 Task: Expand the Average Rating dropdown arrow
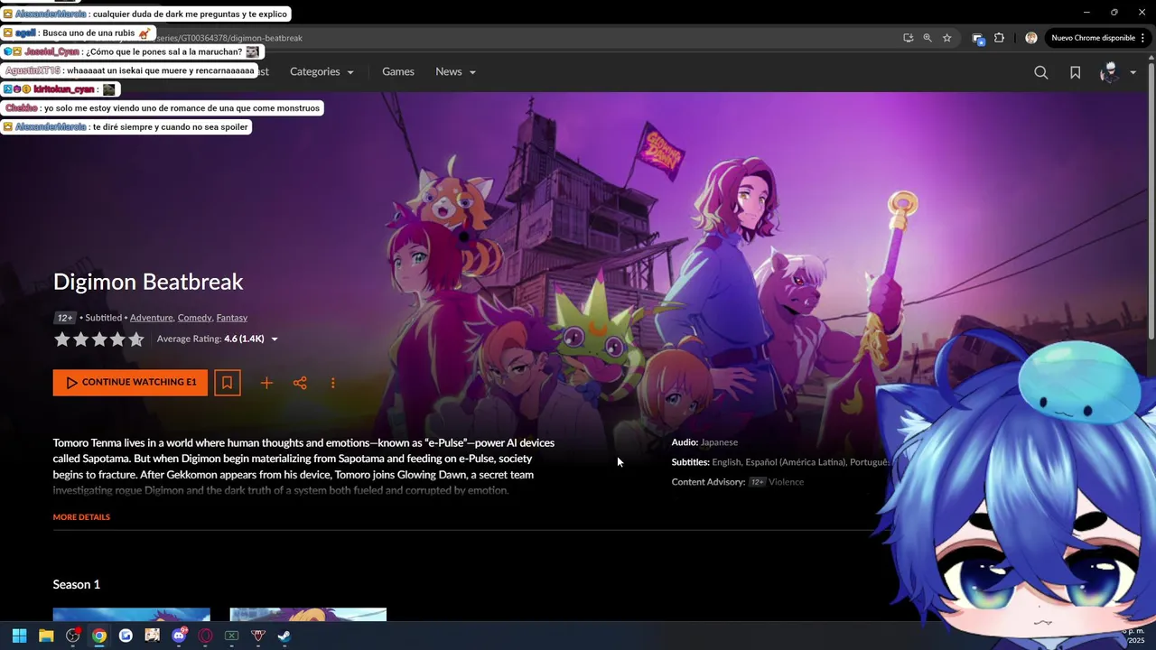(275, 339)
